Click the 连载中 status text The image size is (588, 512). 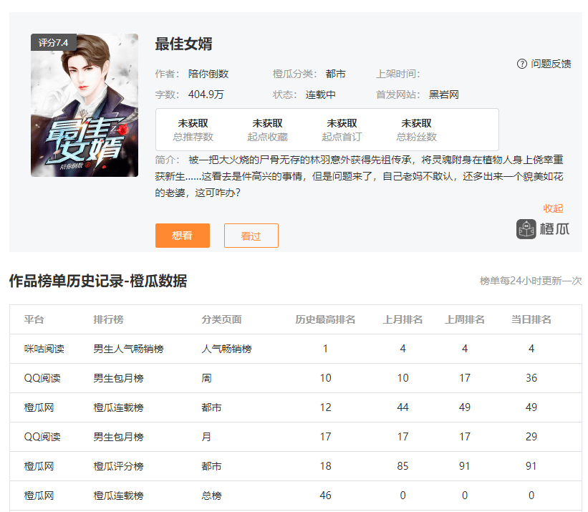[x=320, y=95]
